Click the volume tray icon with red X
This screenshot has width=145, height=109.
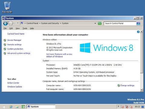(131, 107)
